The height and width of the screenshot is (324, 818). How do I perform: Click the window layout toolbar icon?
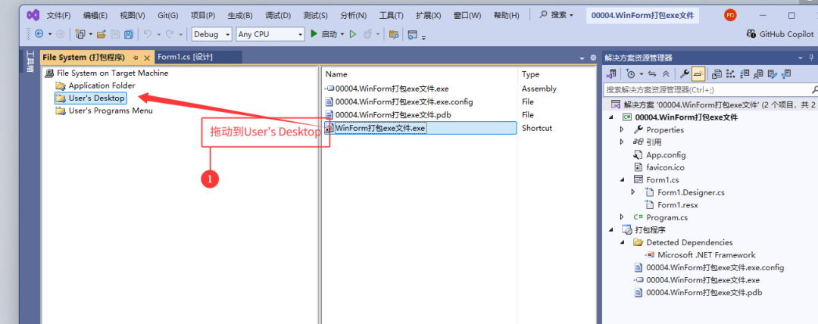[413, 34]
